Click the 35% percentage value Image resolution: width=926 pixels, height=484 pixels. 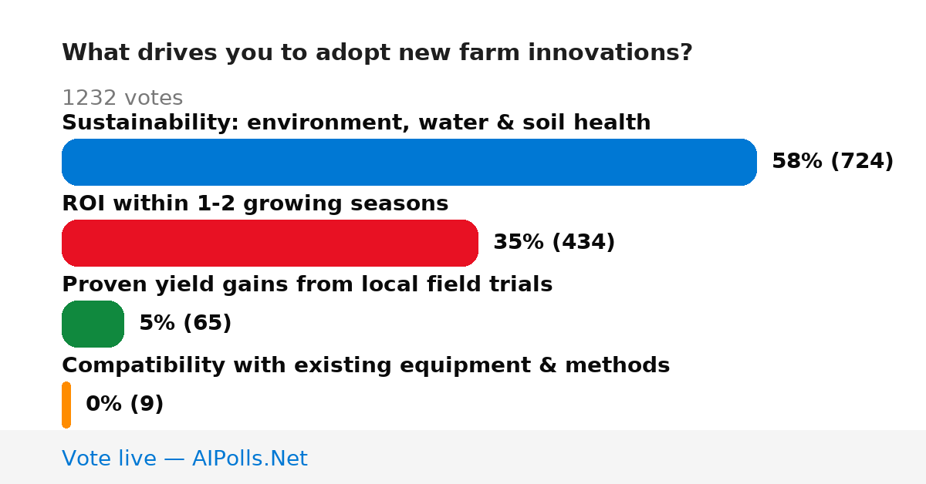coord(519,242)
